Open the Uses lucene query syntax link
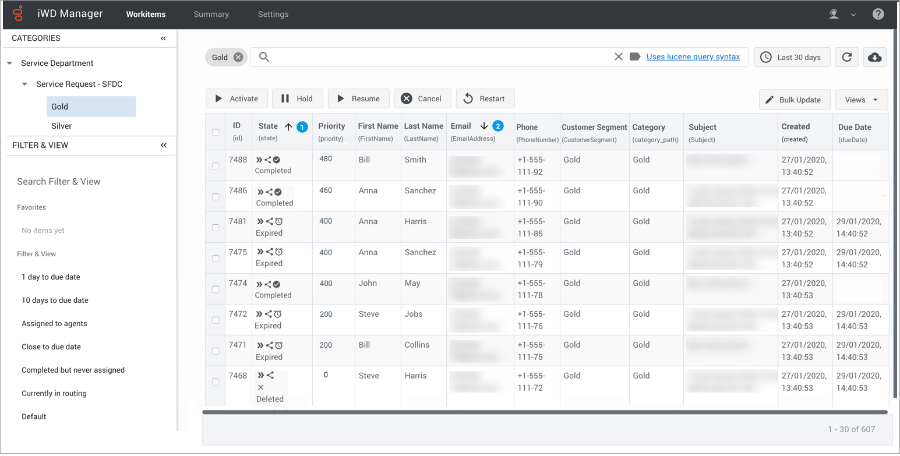This screenshot has width=900, height=456. click(693, 56)
